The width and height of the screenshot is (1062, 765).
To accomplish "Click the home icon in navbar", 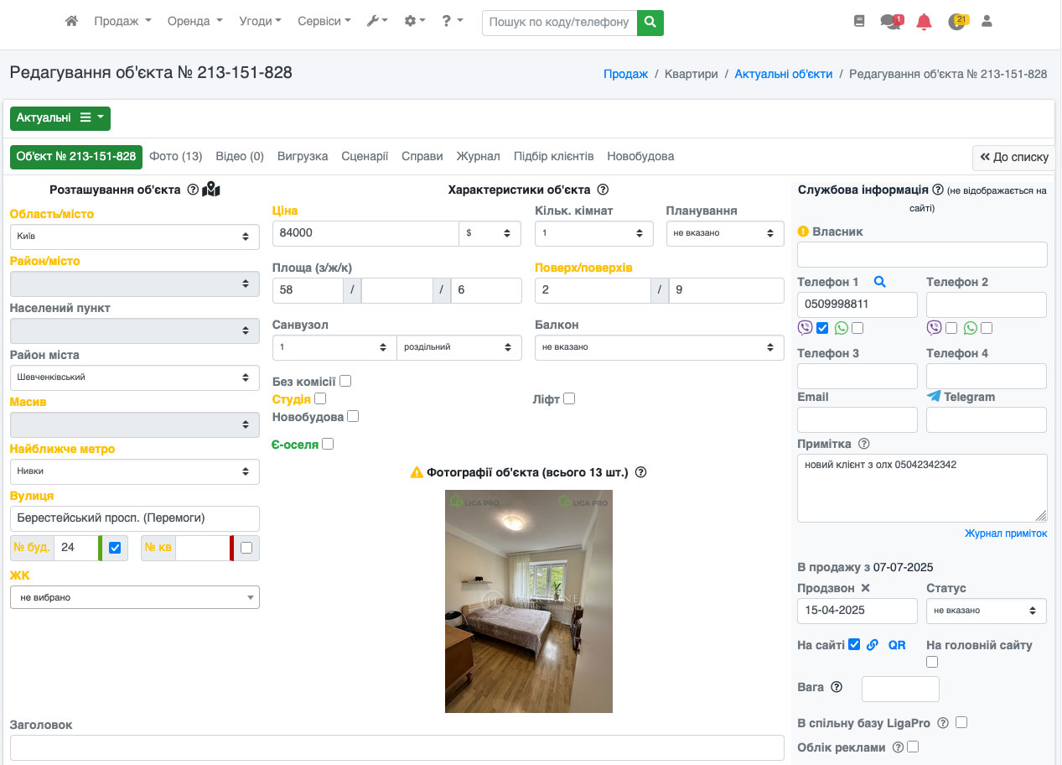I will pos(71,22).
